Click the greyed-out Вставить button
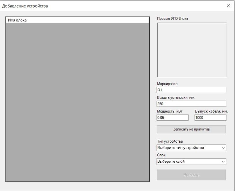 [191, 175]
